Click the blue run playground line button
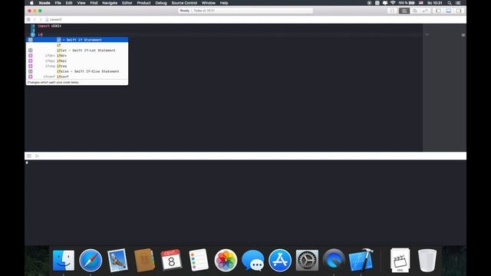The height and width of the screenshot is (276, 491). pyautogui.click(x=33, y=34)
